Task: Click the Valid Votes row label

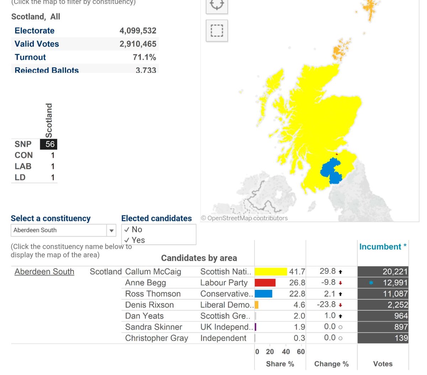Action: point(37,44)
